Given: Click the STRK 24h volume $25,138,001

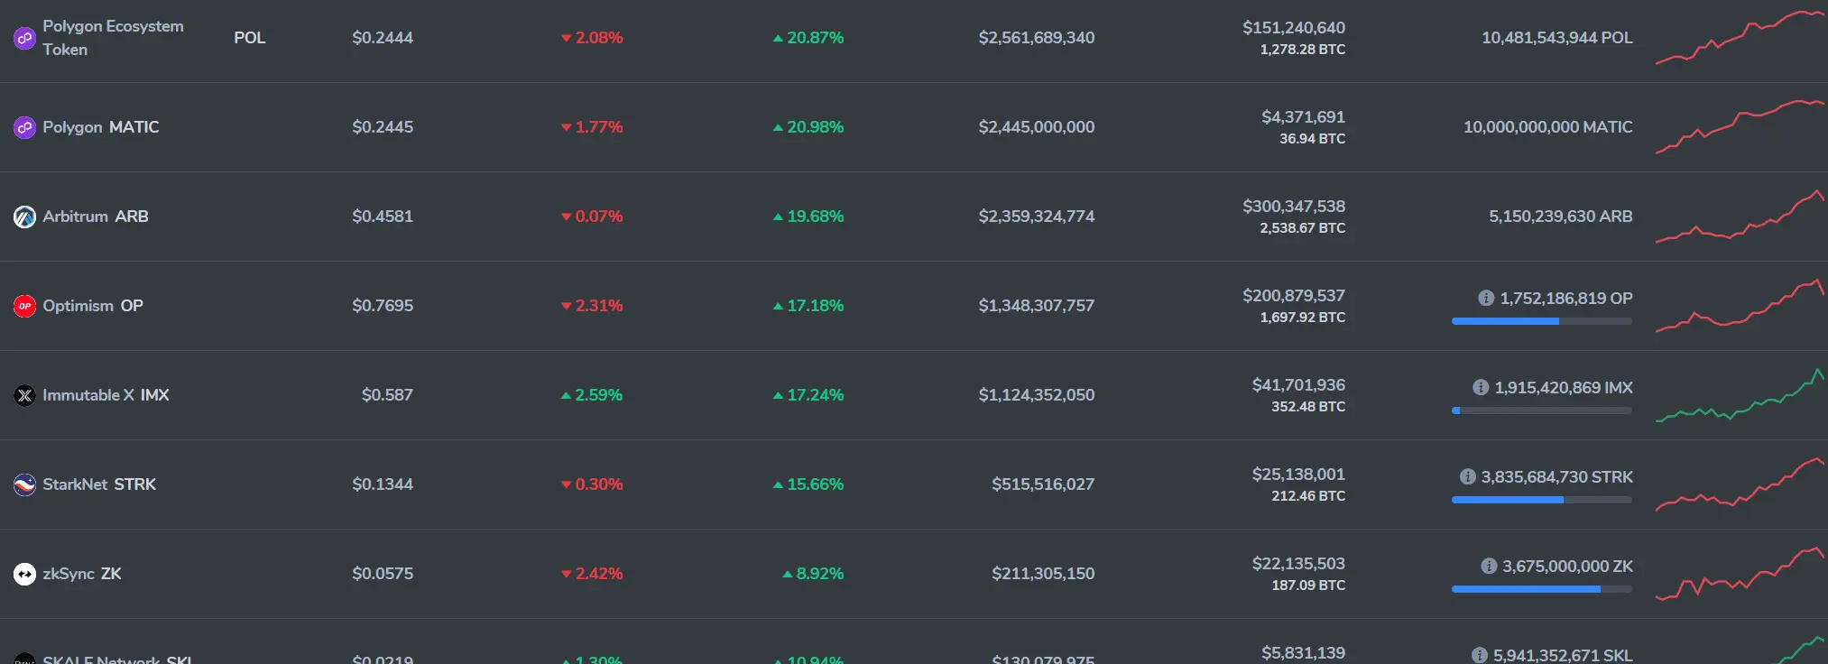Looking at the screenshot, I should (x=1298, y=475).
